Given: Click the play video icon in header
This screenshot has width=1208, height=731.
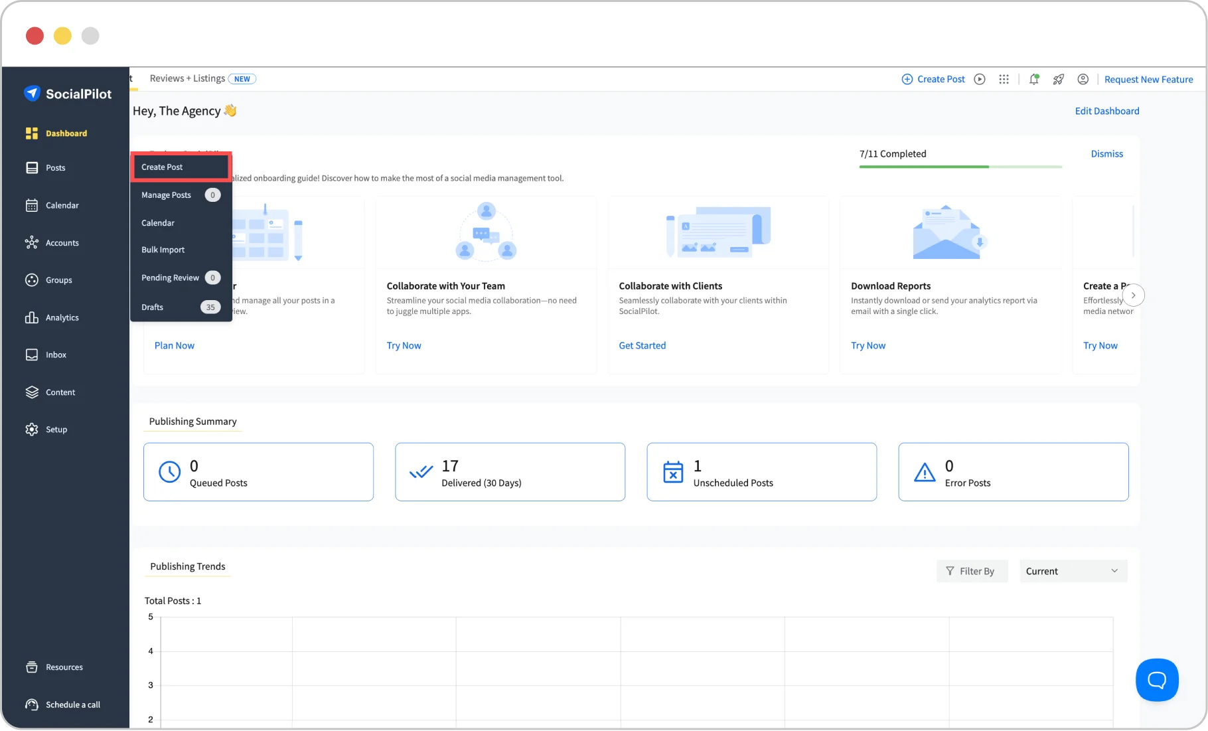Looking at the screenshot, I should [x=979, y=79].
